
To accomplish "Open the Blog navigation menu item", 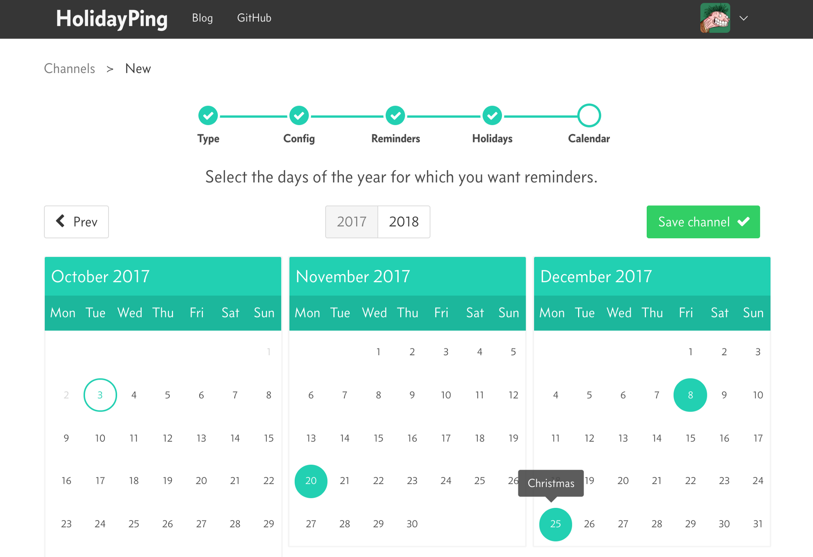I will point(202,18).
